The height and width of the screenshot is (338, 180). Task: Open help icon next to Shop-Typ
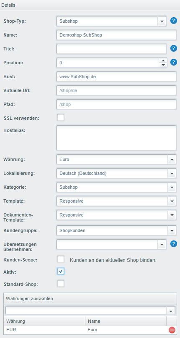(x=174, y=21)
